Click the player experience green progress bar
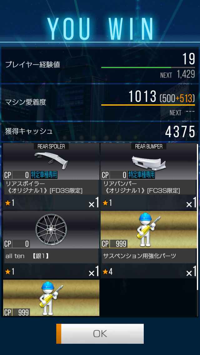This screenshot has height=355, width=200. (x=148, y=67)
